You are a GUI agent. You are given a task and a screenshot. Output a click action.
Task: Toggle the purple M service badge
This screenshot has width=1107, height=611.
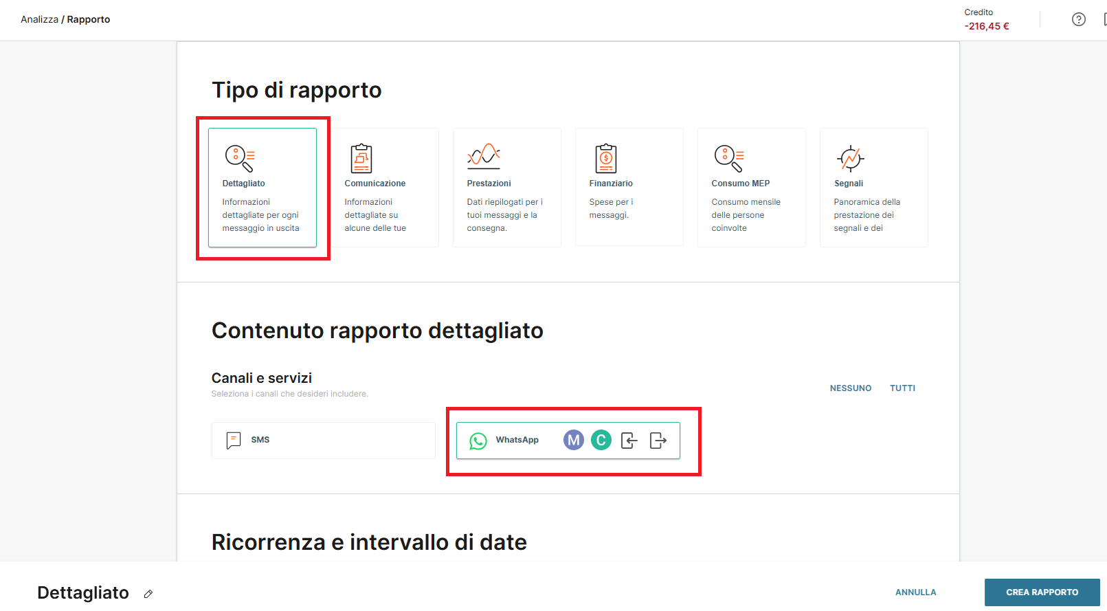[574, 440]
